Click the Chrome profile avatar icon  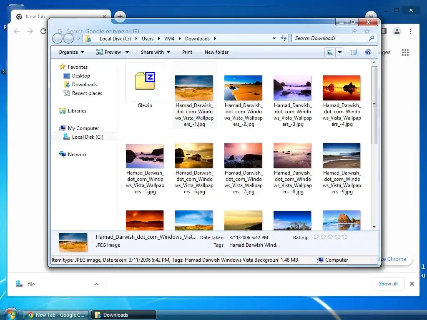click(x=397, y=31)
